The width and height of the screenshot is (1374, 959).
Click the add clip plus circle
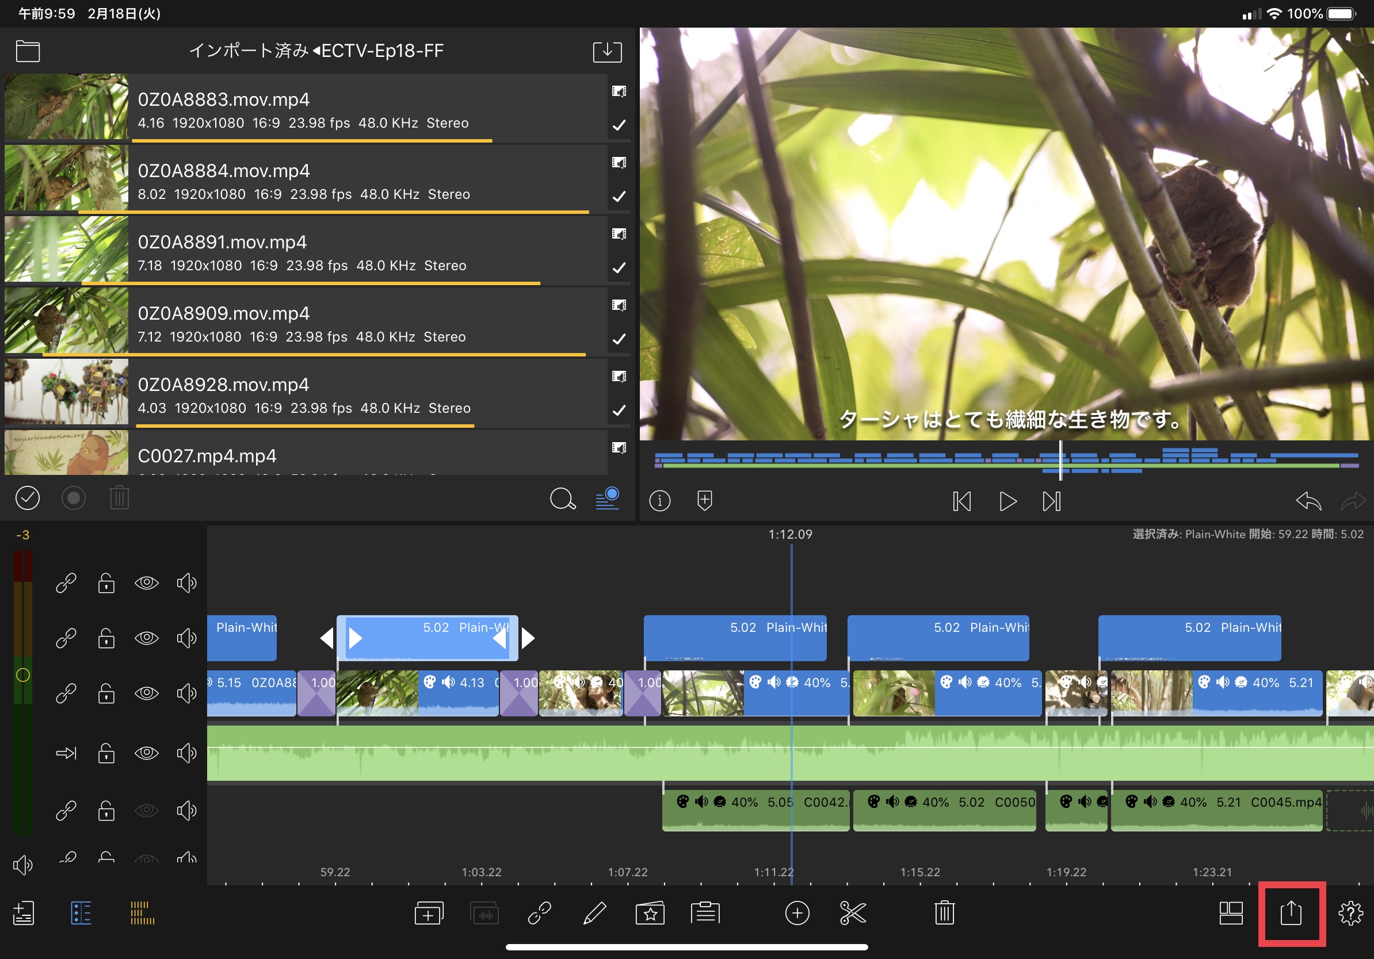(x=796, y=913)
